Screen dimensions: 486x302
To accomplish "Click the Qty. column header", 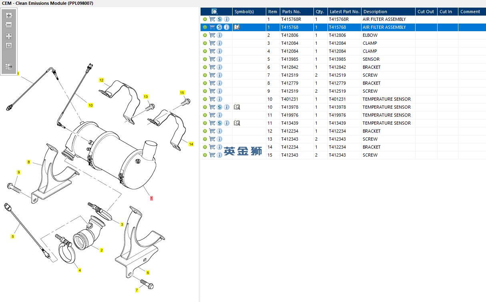I will pos(320,12).
